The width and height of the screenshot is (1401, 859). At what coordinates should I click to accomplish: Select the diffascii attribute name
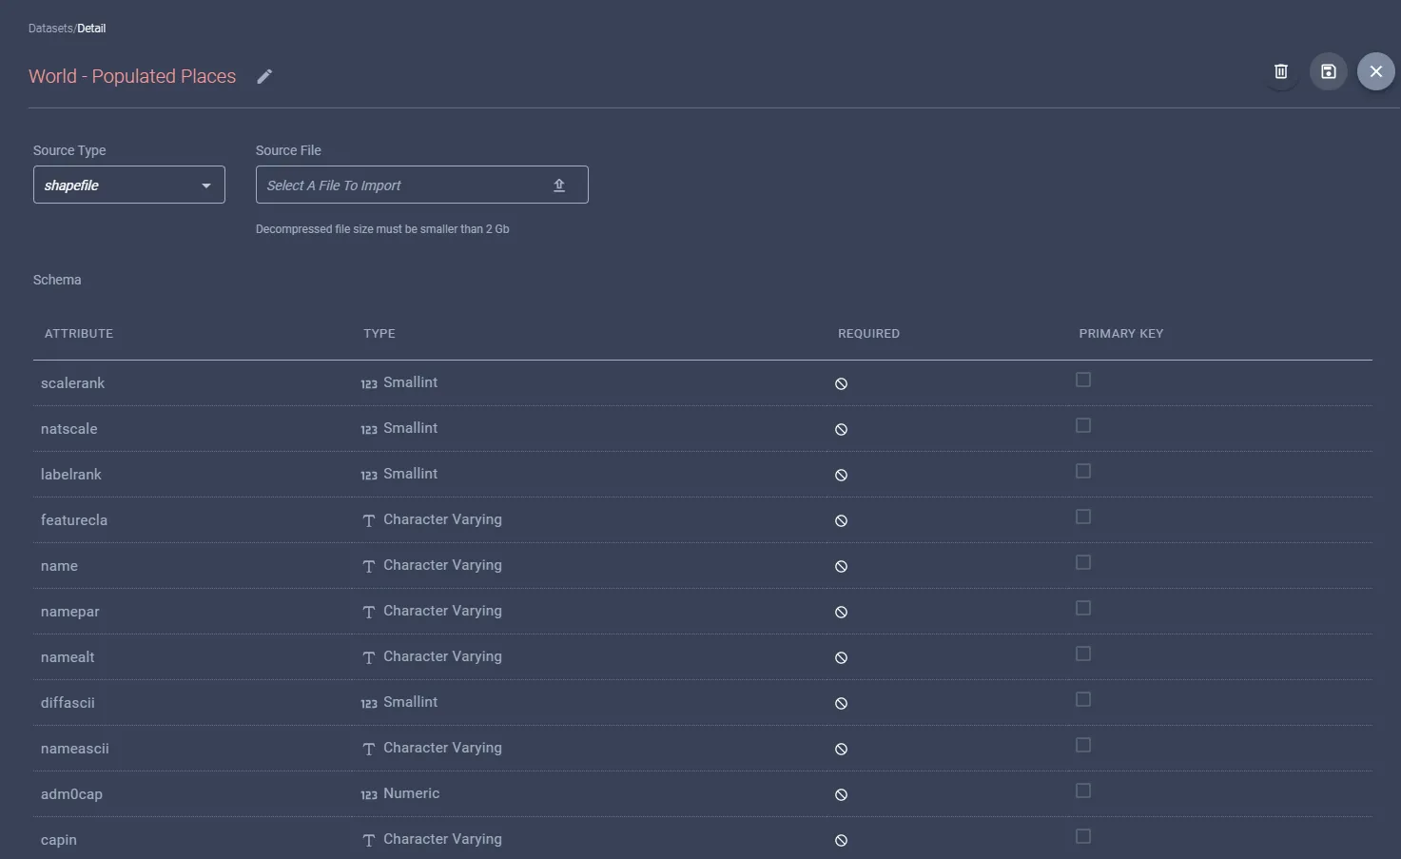pos(68,703)
